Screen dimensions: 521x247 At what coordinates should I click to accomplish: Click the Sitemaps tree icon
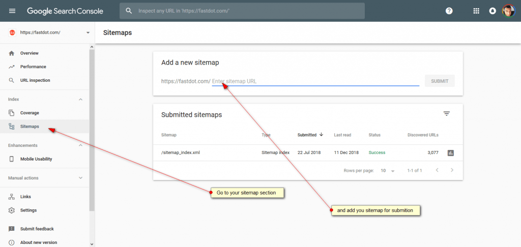click(x=12, y=127)
